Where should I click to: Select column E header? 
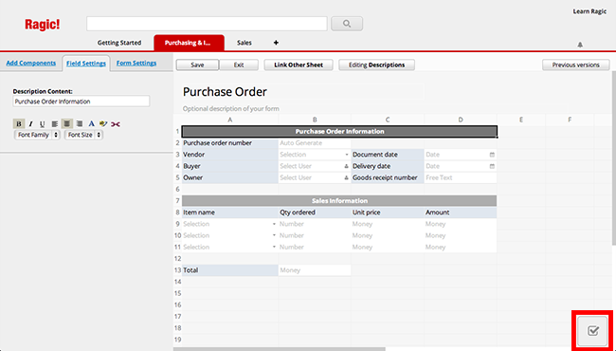[x=521, y=120]
